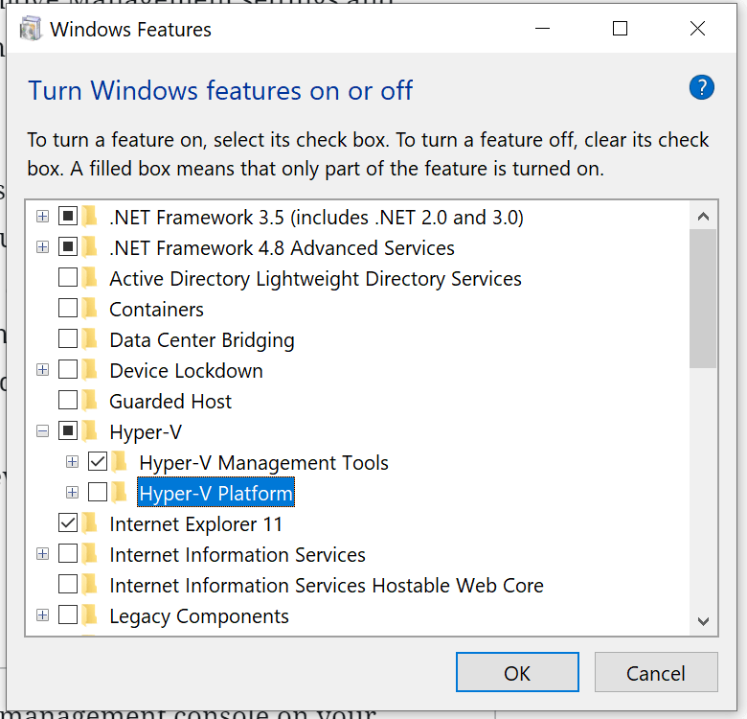Enable Active Directory Lightweight Directory Services checkbox

(x=68, y=277)
